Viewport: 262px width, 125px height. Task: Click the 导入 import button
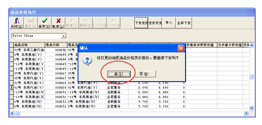pyautogui.click(x=169, y=23)
